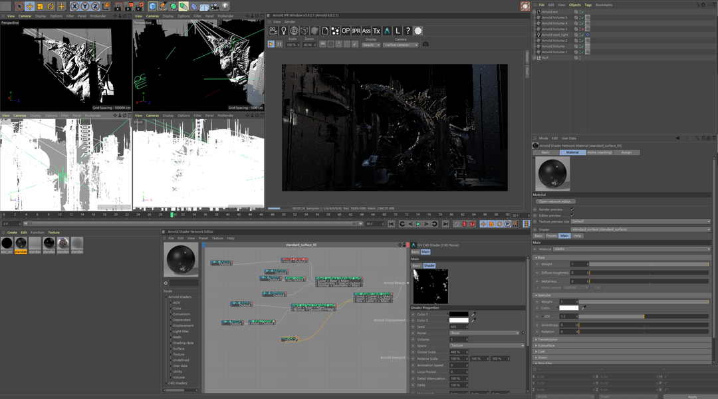Image resolution: width=718 pixels, height=399 pixels.
Task: Adjust the Base Weight slider
Action: 649,264
